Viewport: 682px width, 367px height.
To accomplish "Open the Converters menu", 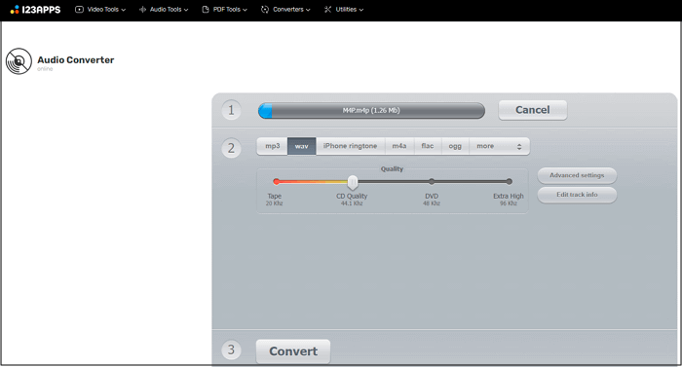I will 285,9.
